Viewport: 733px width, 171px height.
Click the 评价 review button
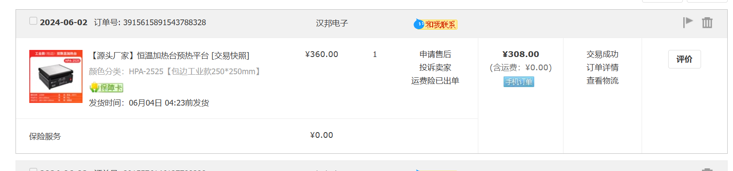click(685, 59)
